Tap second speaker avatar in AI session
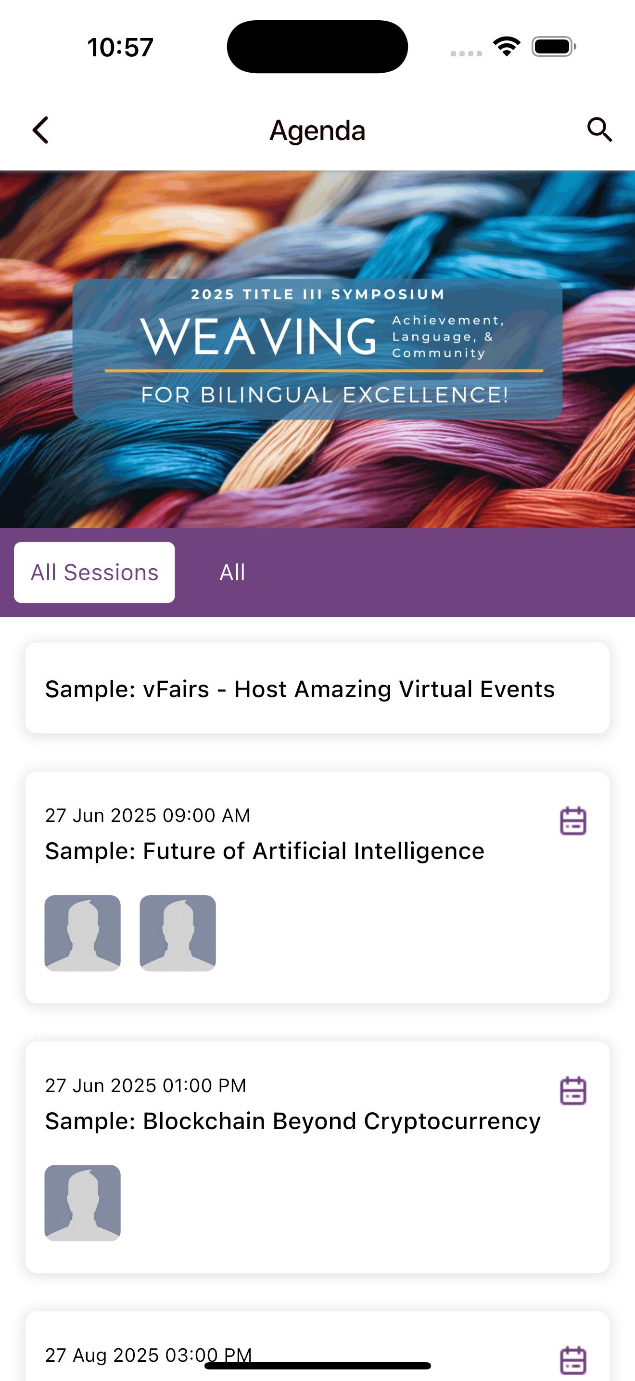The width and height of the screenshot is (635, 1381). click(x=178, y=933)
